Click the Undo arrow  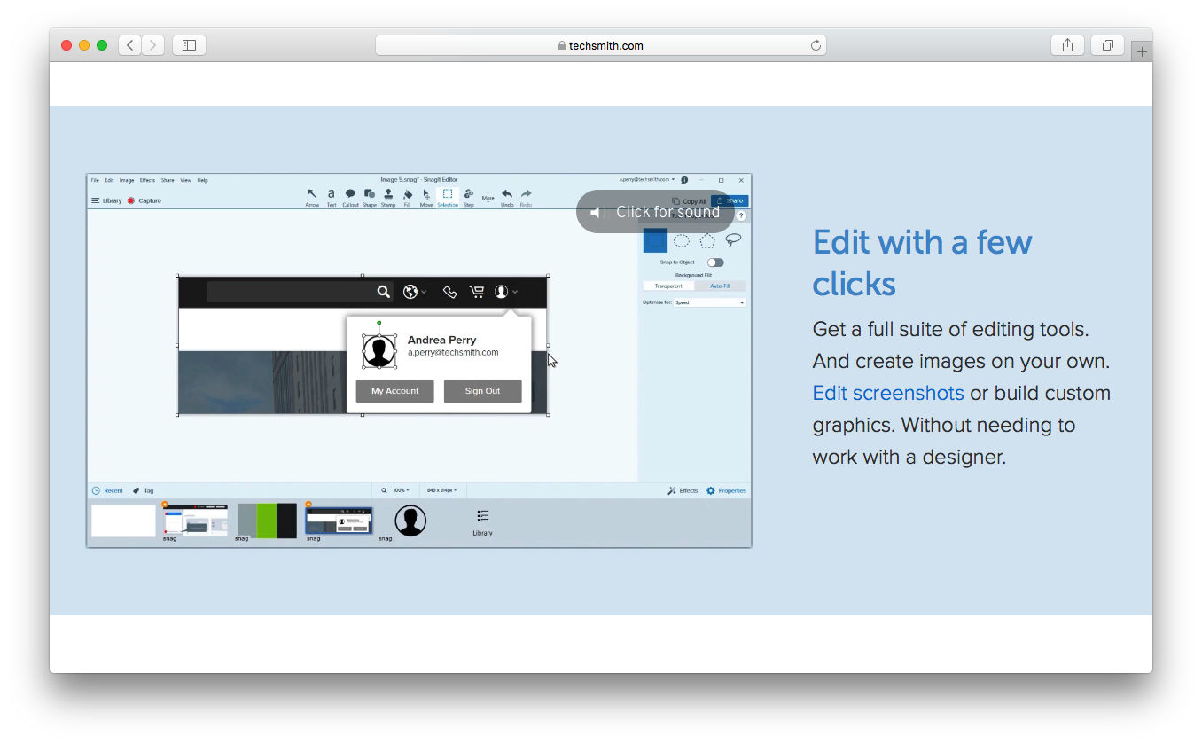click(507, 197)
